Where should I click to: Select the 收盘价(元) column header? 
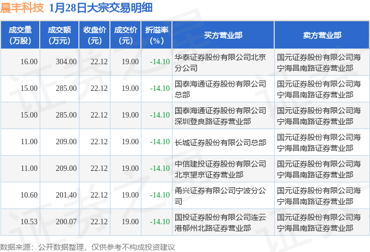click(95, 35)
